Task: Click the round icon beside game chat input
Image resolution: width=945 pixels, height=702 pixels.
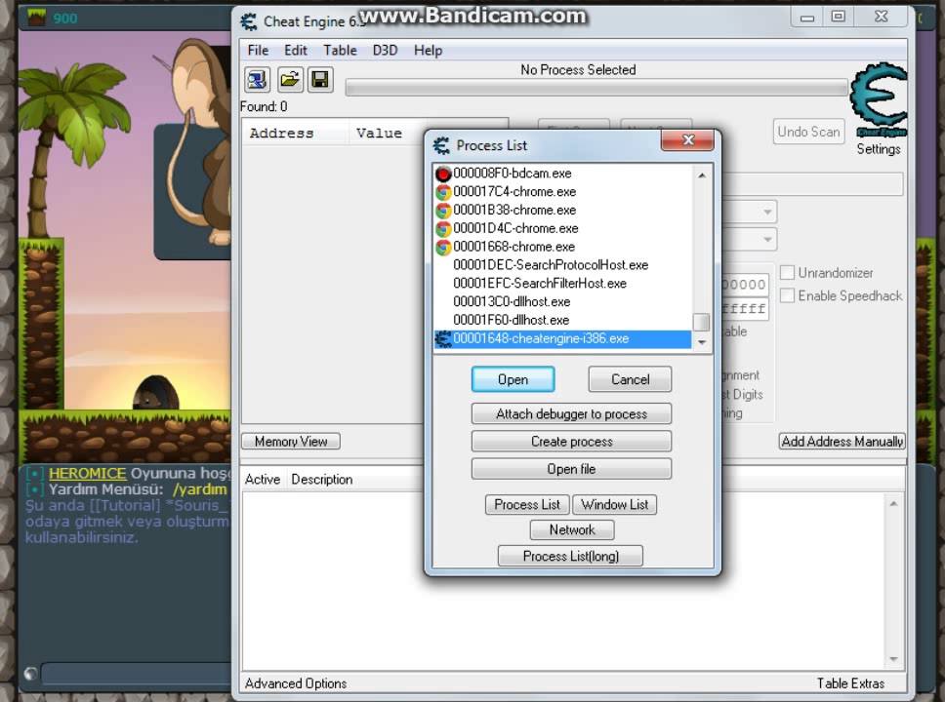Action: click(x=30, y=673)
